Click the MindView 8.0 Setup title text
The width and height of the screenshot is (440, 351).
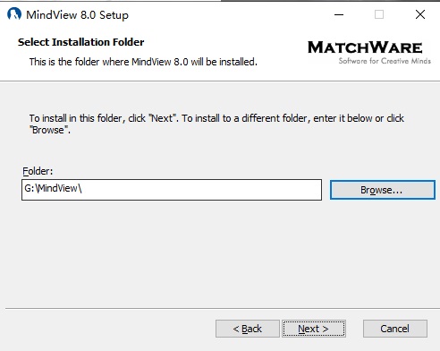coord(77,15)
